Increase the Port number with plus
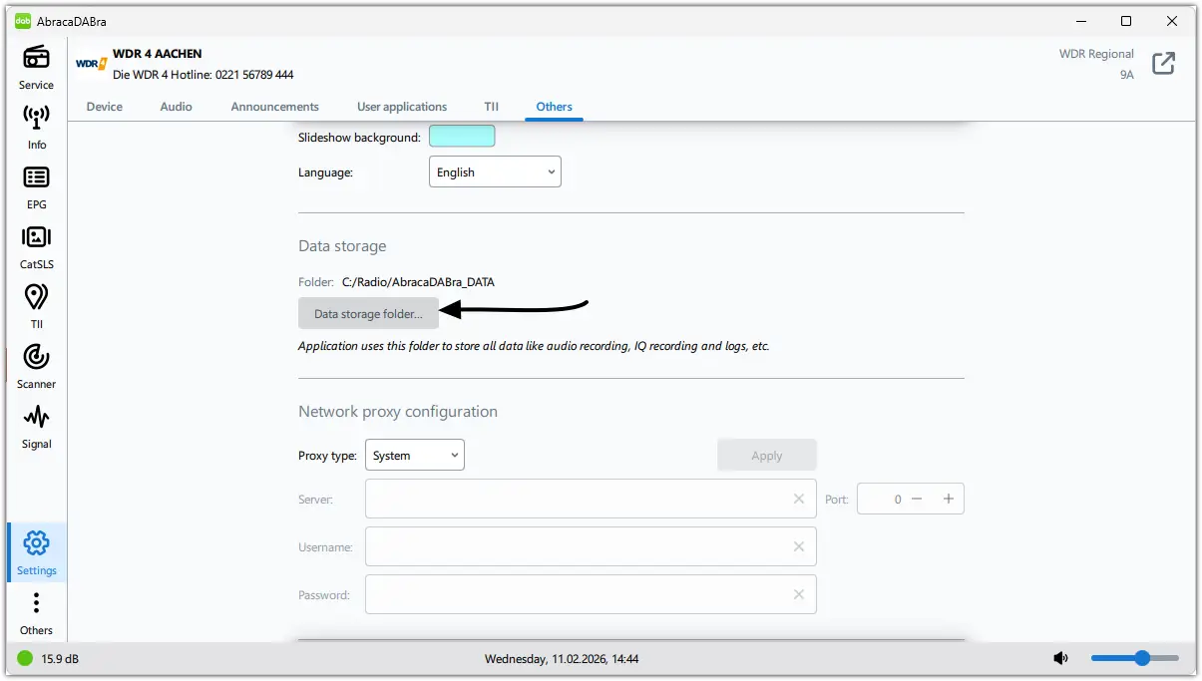The height and width of the screenshot is (681, 1202). coord(948,499)
